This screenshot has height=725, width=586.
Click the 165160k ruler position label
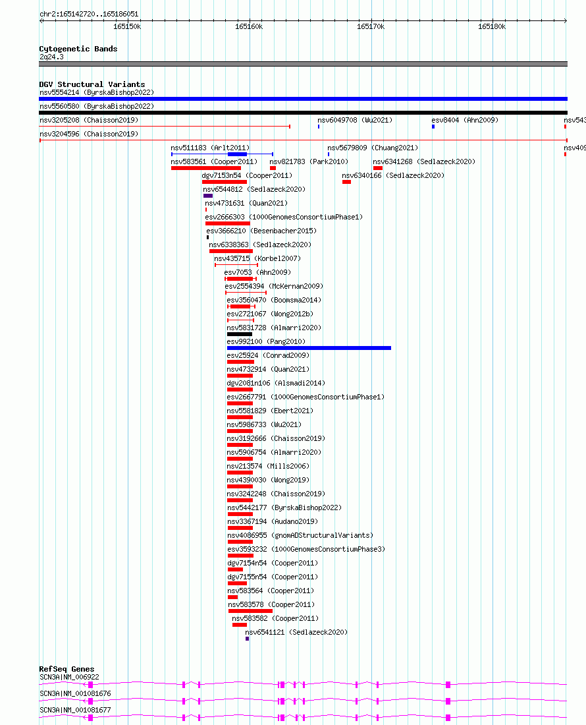pyautogui.click(x=249, y=27)
